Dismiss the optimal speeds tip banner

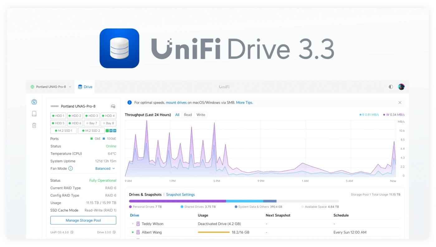[x=400, y=103]
